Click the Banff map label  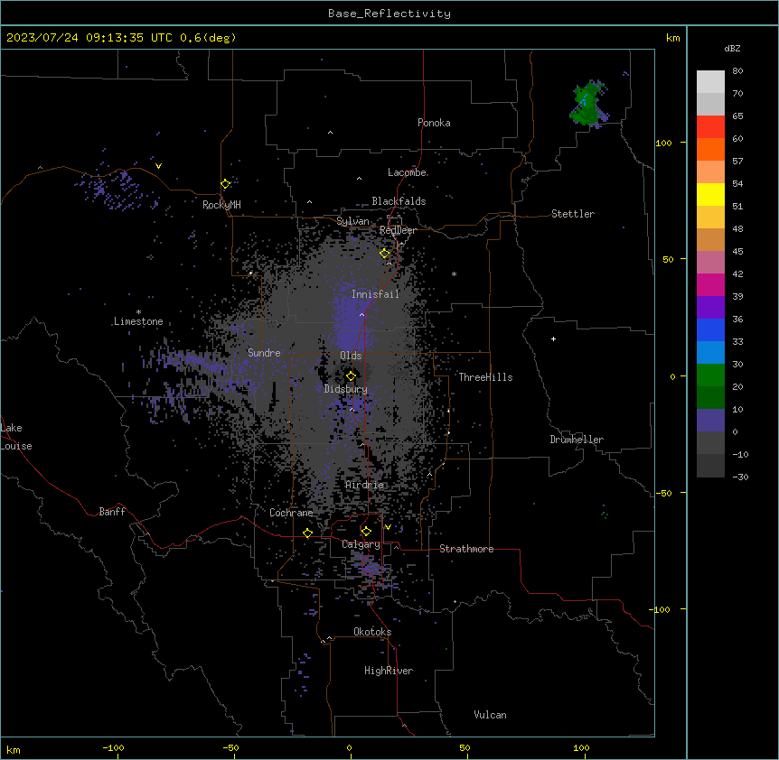pyautogui.click(x=112, y=512)
